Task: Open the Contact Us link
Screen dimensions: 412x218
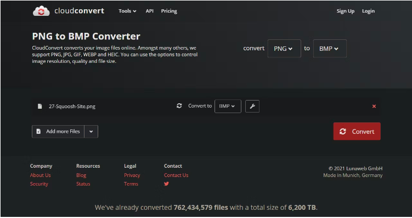Action: (x=176, y=175)
